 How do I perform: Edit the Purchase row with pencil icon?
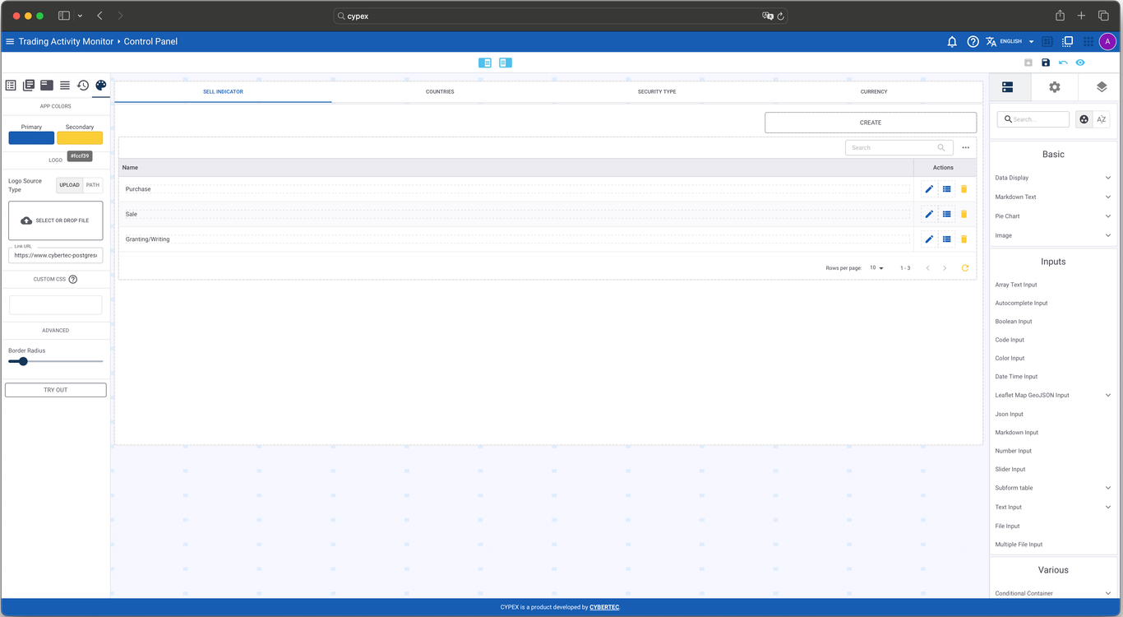[x=929, y=189]
